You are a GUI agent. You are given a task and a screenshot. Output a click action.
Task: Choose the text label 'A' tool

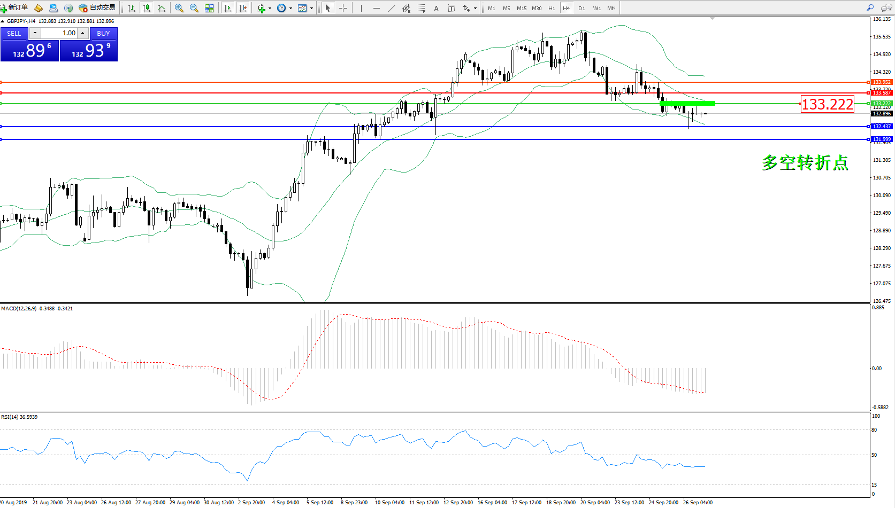coord(436,8)
